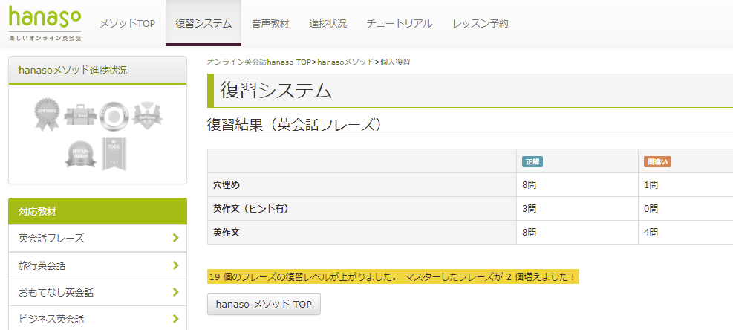This screenshot has height=330, width=733.
Task: Open オンライン英会話hanaso TOP breadcrumb link
Action: (259, 62)
